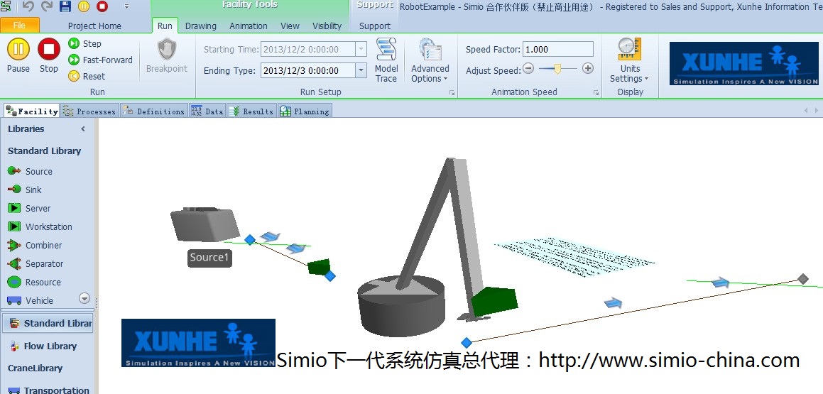Select Workstation from Standard Library

(x=48, y=227)
